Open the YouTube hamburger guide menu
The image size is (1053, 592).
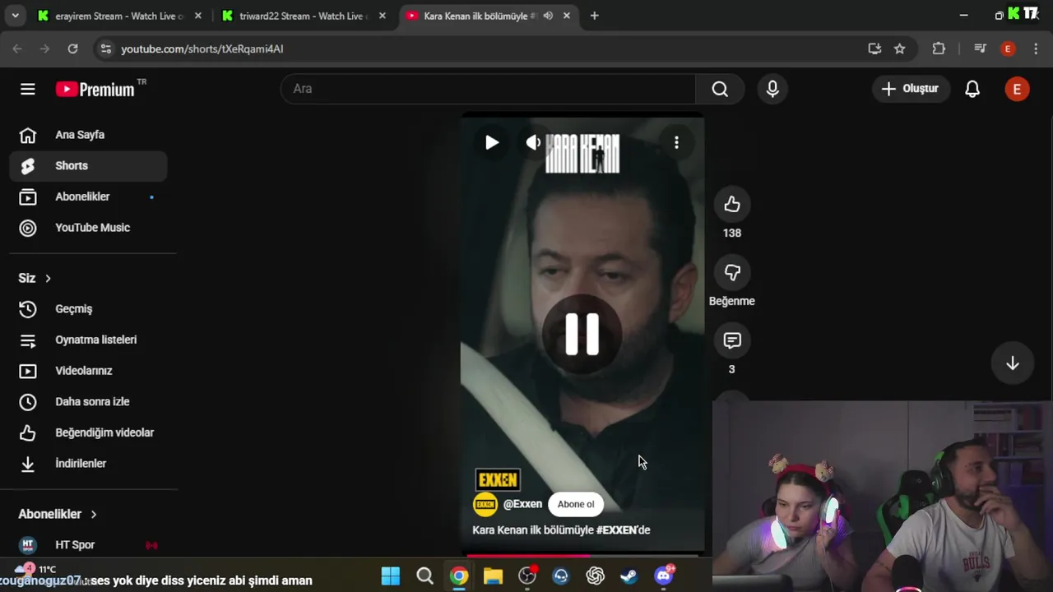pyautogui.click(x=28, y=89)
